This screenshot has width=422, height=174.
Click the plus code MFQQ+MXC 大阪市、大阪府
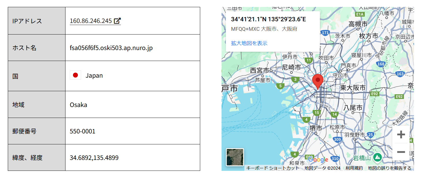point(264,29)
